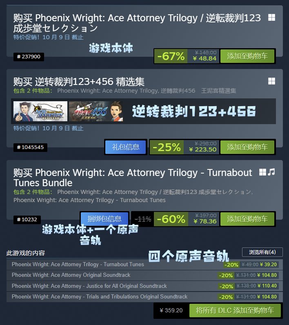Image resolution: width=289 pixels, height=325 pixels.
Task: Open the Ace Attorney Original Soundtrack row
Action: point(144,275)
